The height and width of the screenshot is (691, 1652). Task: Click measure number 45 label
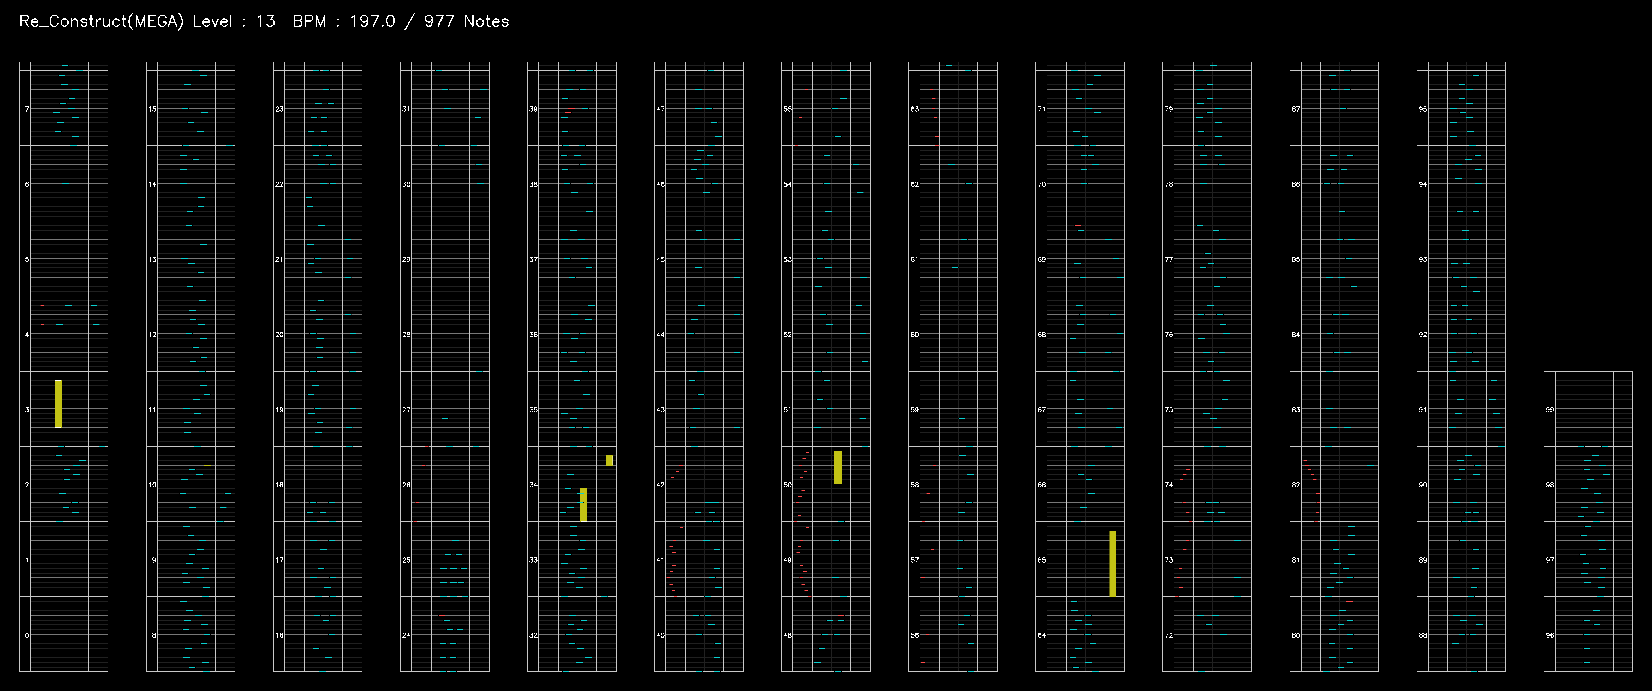660,259
